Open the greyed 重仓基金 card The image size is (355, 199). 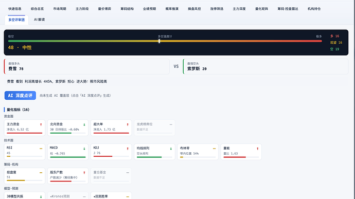111,176
